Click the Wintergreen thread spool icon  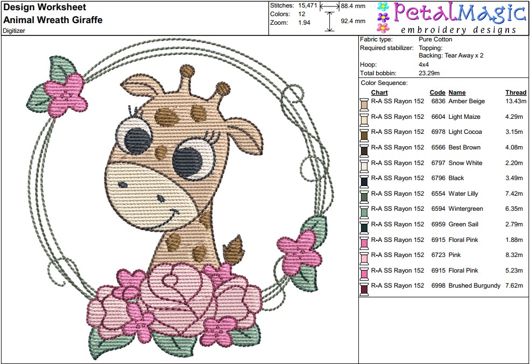[364, 212]
